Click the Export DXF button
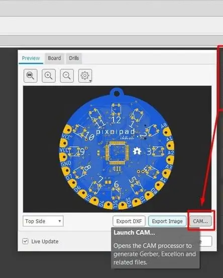Image resolution: width=223 pixels, height=278 pixels. tap(129, 221)
